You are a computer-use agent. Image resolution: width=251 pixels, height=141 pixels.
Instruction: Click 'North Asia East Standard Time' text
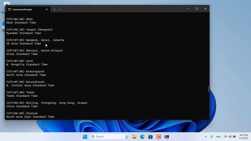coord(30,117)
